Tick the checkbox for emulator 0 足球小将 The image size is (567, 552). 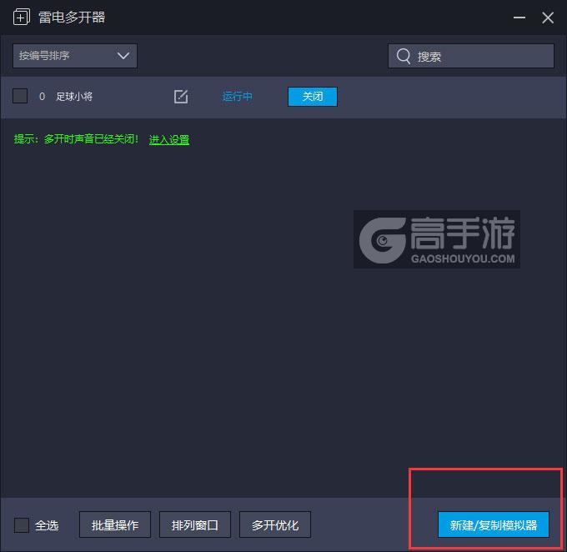pos(20,96)
